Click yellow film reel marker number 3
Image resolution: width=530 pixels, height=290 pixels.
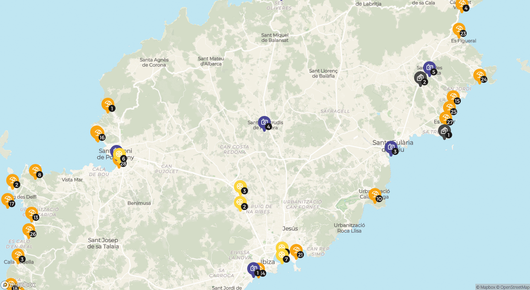240,187
